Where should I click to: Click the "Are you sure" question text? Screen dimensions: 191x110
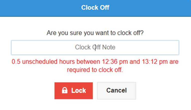click(x=95, y=33)
